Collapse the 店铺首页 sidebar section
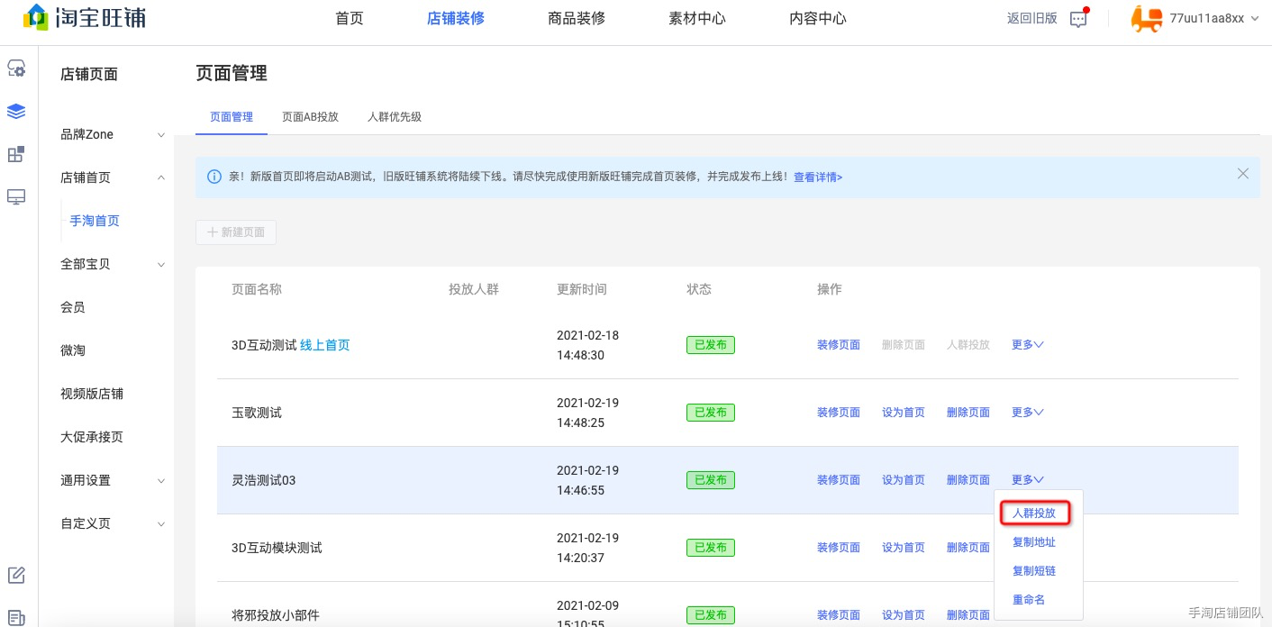Image resolution: width=1272 pixels, height=627 pixels. coord(111,177)
